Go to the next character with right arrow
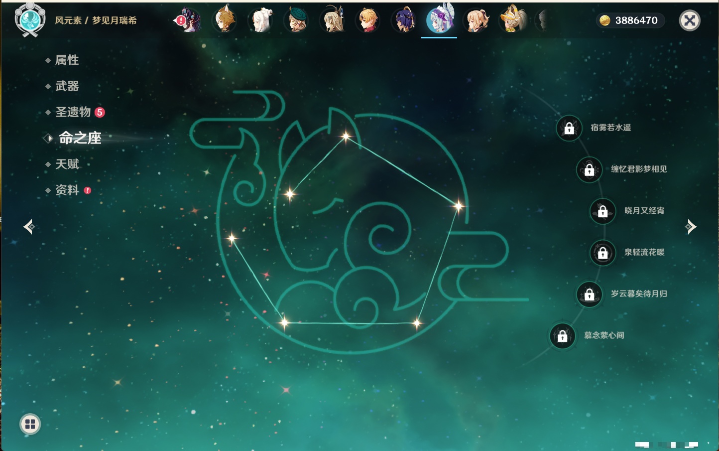The height and width of the screenshot is (451, 719). tap(690, 227)
